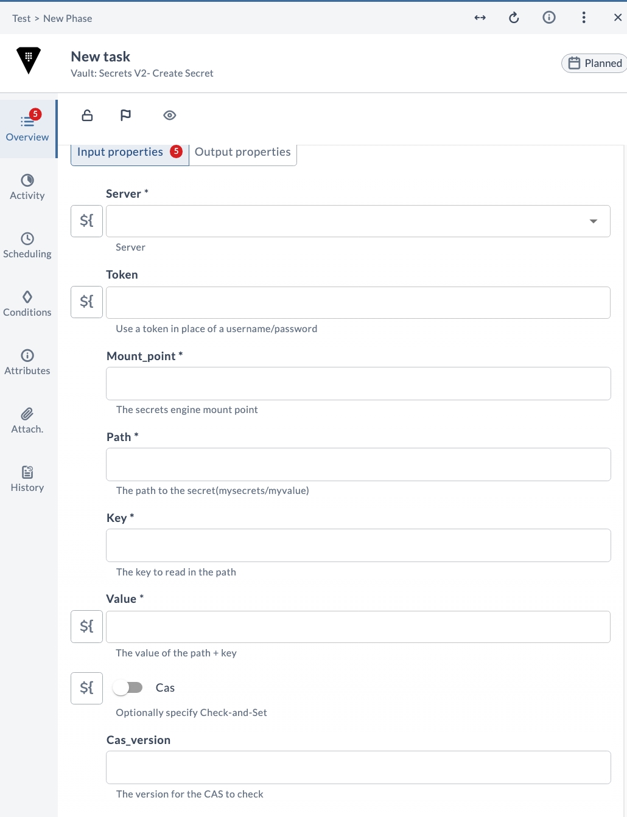Viewport: 627px width, 817px height.
Task: Focus the Token input field
Action: point(358,302)
